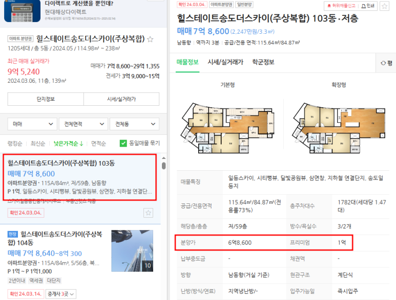Click the listing panel scrollbar thumb
396x300 pixels.
tap(163, 166)
